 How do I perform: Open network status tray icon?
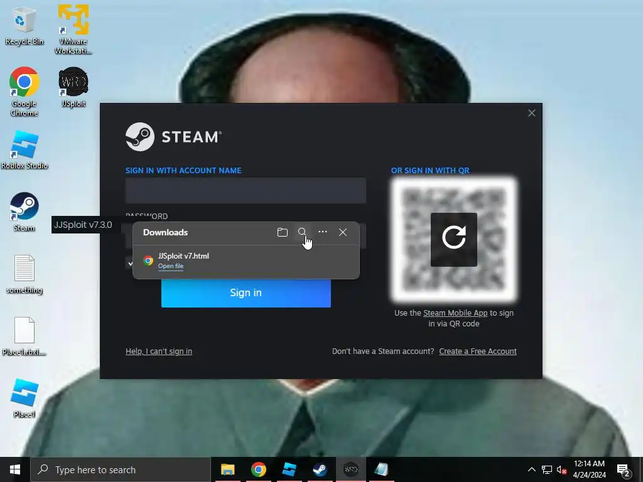click(x=547, y=469)
